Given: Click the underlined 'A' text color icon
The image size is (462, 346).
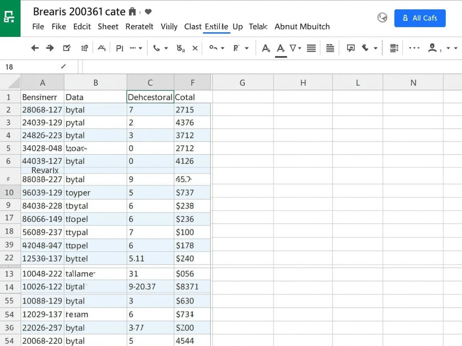Looking at the screenshot, I should coord(281,49).
